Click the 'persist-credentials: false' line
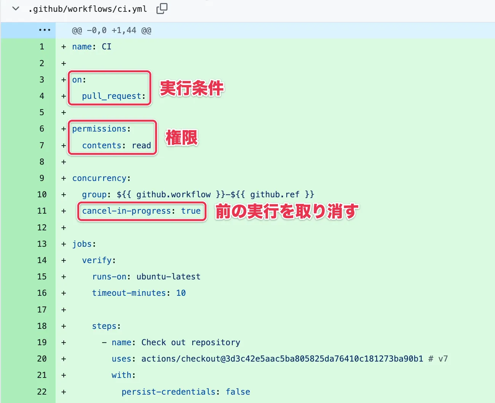This screenshot has height=403, width=495. [x=186, y=392]
